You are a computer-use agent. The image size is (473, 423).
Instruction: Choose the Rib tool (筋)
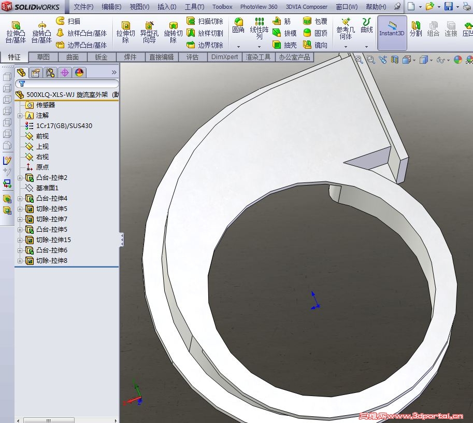point(281,21)
